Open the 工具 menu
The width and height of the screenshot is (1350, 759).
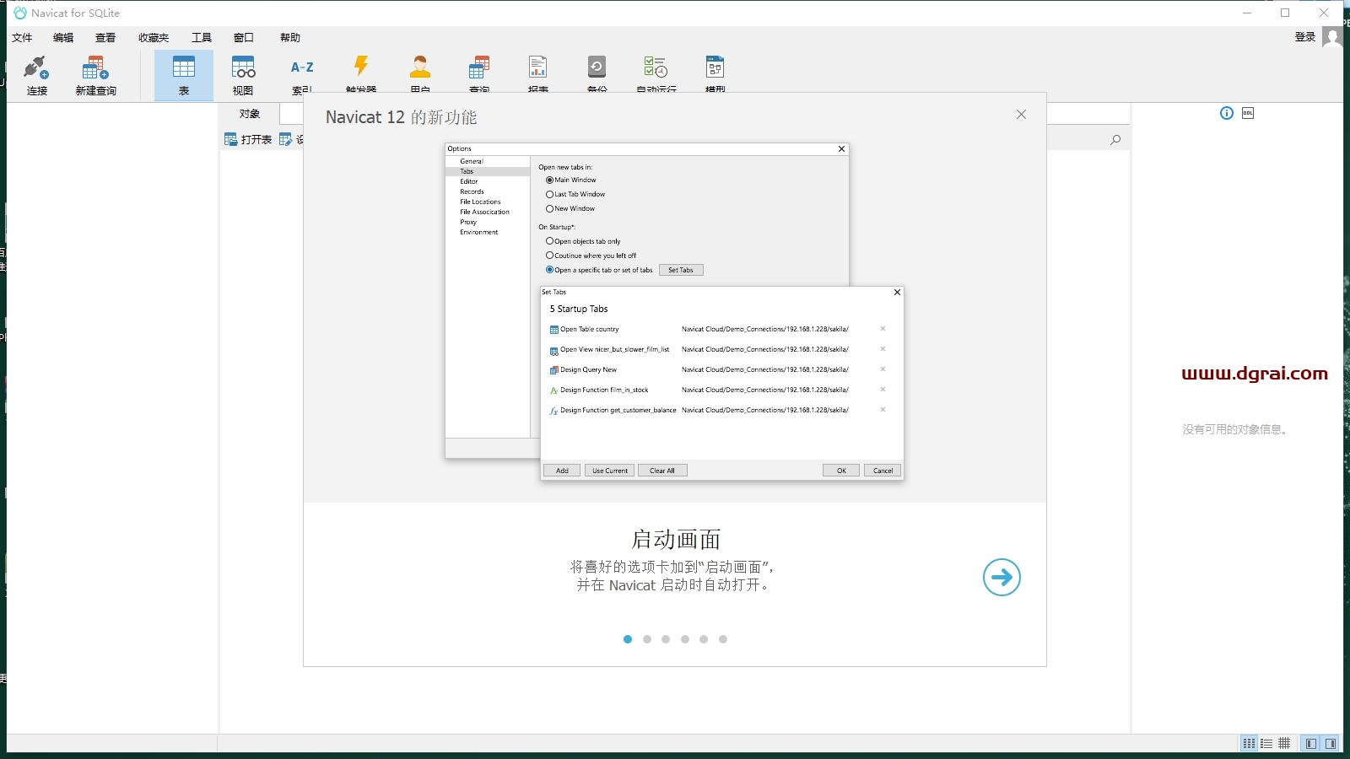coord(202,37)
